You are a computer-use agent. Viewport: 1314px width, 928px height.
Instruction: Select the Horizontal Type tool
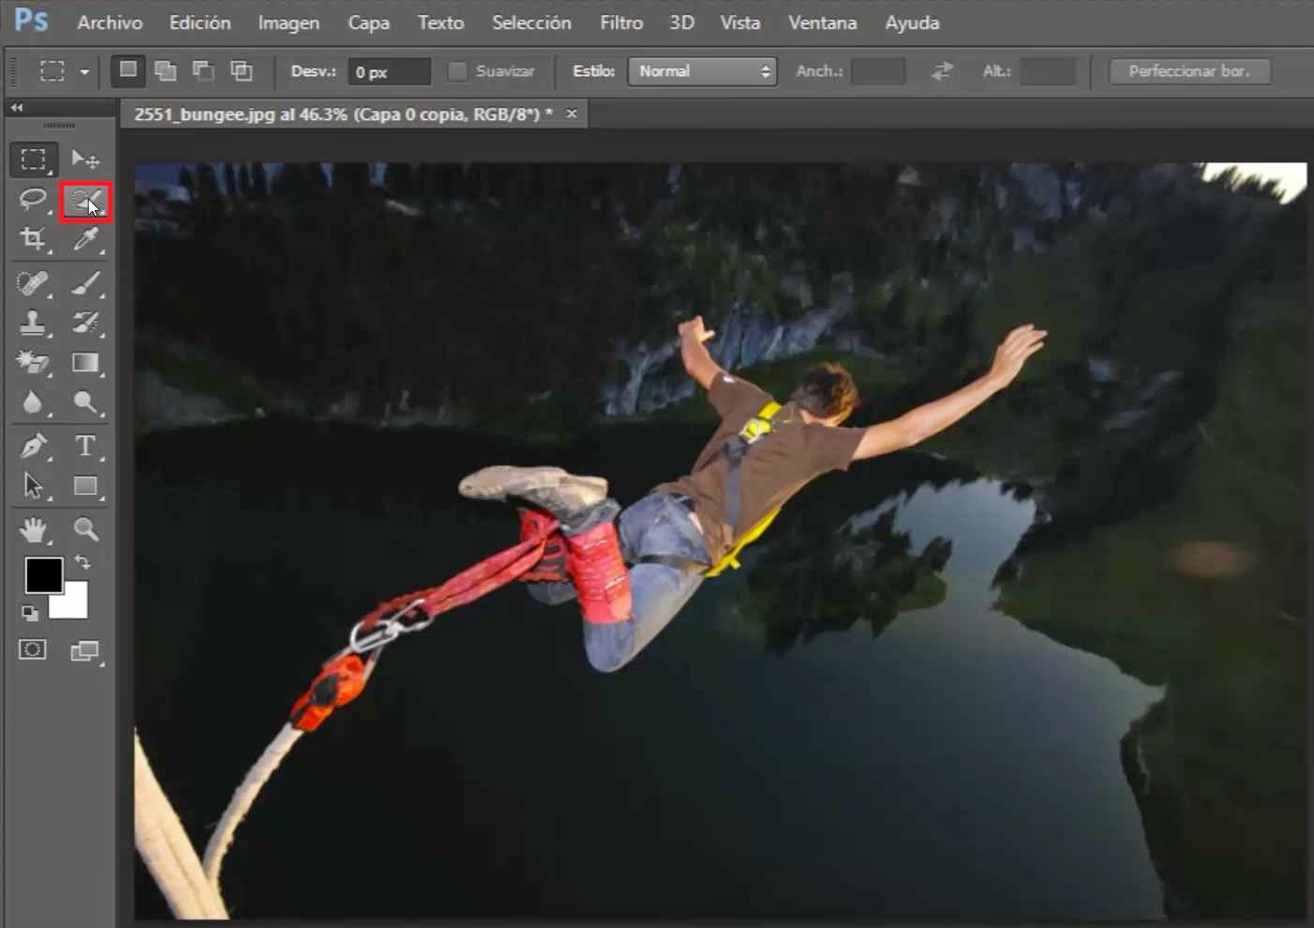pyautogui.click(x=85, y=445)
